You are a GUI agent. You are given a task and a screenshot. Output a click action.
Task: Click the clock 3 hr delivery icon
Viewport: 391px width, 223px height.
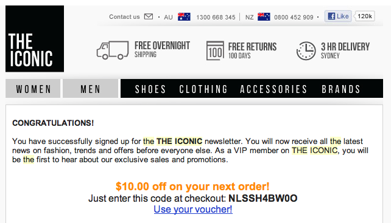point(306,51)
